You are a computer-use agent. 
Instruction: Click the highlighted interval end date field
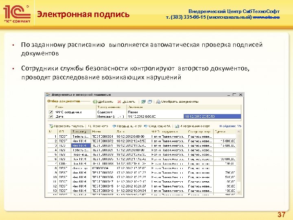coord(212,117)
